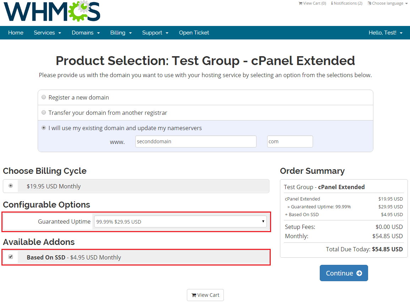Screen dimensions: 410x305
Task: Click the arrow icon on Continue
Action: pos(359,273)
